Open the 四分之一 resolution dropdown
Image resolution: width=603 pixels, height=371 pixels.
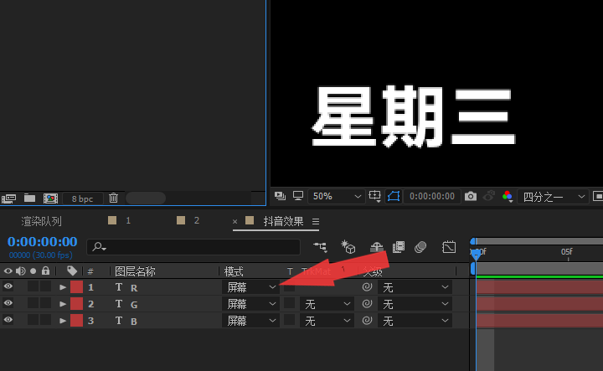554,196
